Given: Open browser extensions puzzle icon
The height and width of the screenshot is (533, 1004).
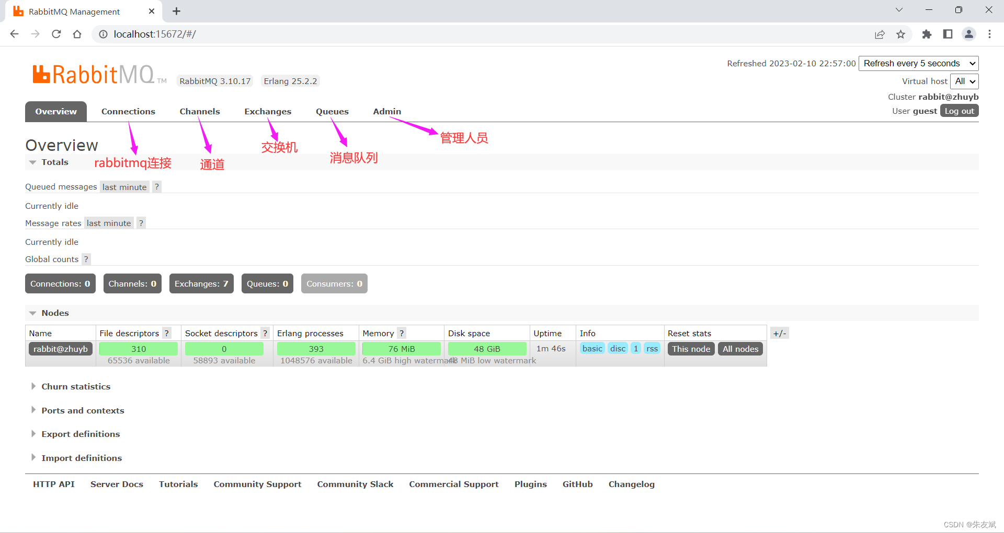Looking at the screenshot, I should click(927, 34).
